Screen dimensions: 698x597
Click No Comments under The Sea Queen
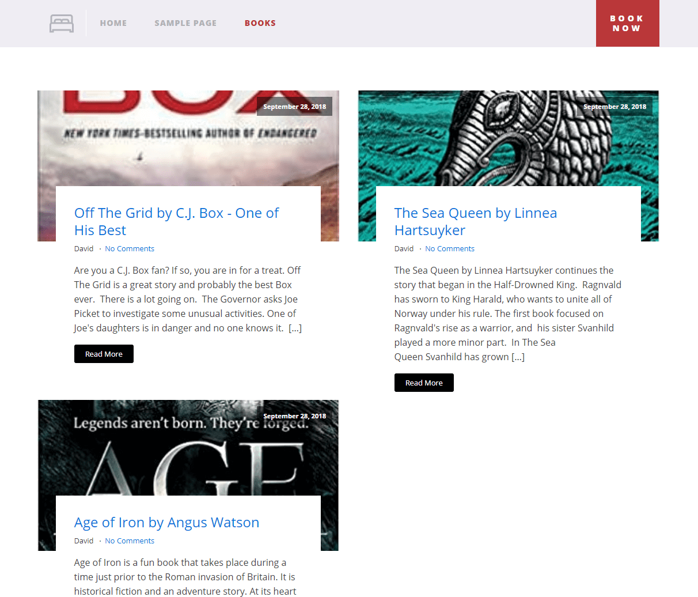pyautogui.click(x=450, y=249)
